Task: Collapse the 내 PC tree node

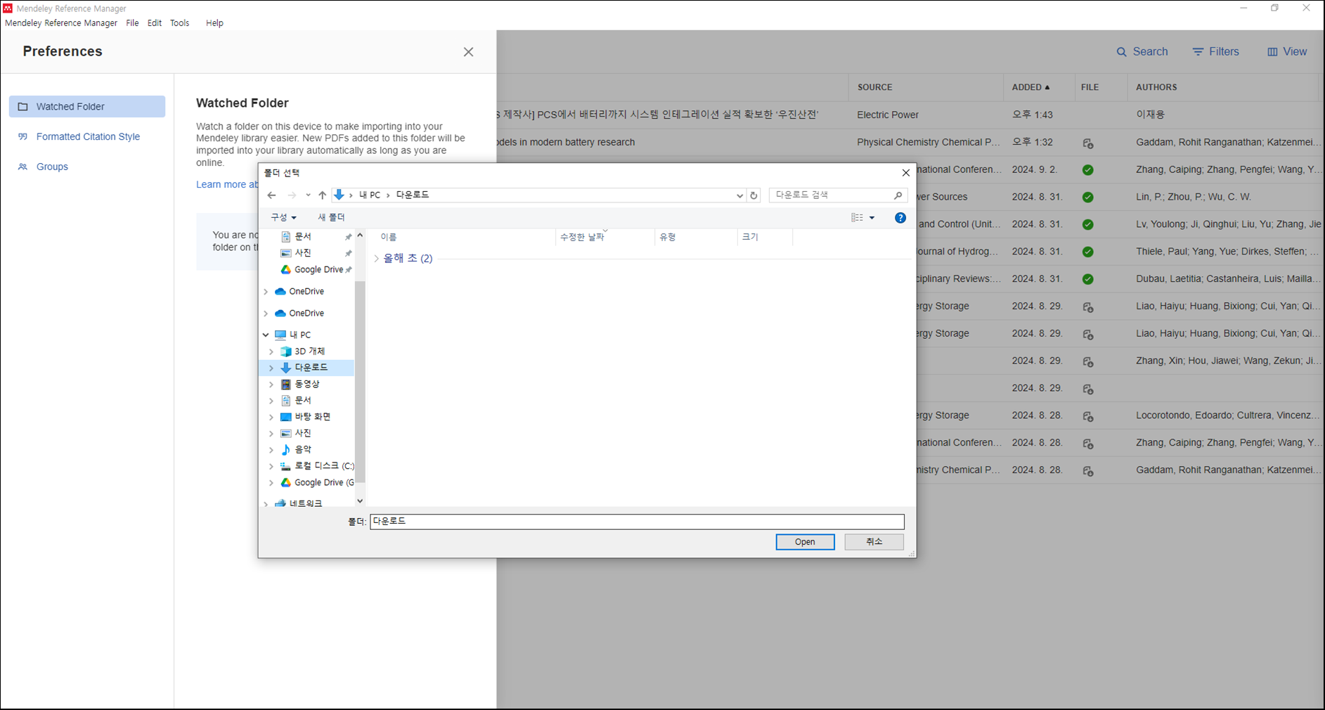Action: [266, 335]
